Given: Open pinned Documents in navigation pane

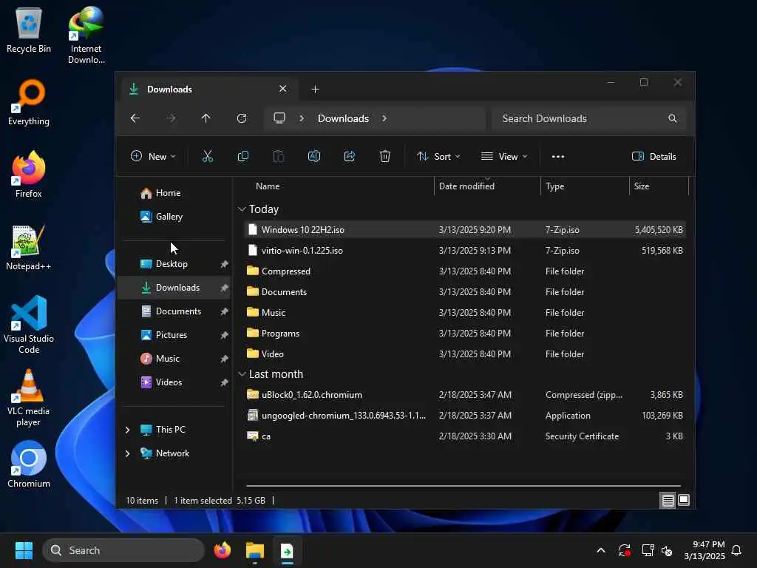Looking at the screenshot, I should [178, 311].
